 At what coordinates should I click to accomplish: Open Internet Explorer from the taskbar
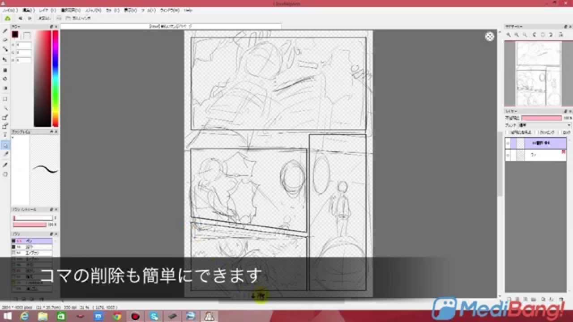click(x=25, y=317)
